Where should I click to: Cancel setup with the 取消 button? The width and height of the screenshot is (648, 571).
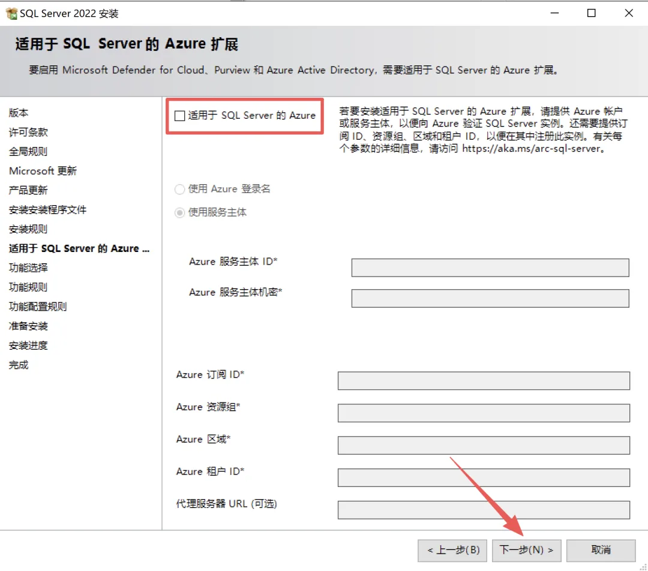coord(601,551)
